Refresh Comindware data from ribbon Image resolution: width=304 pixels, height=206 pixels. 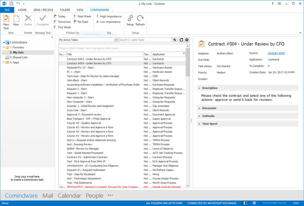coord(140,20)
